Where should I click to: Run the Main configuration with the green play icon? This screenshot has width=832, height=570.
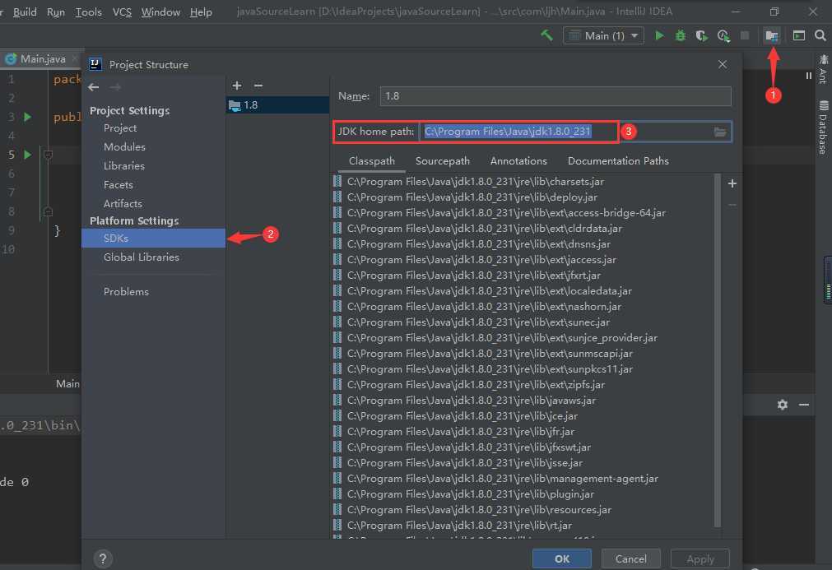[x=659, y=35]
